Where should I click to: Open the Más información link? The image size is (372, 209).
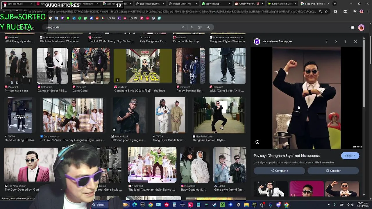324,163
